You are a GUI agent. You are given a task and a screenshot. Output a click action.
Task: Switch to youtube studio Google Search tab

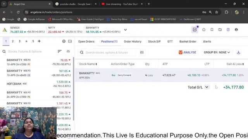(76, 4)
